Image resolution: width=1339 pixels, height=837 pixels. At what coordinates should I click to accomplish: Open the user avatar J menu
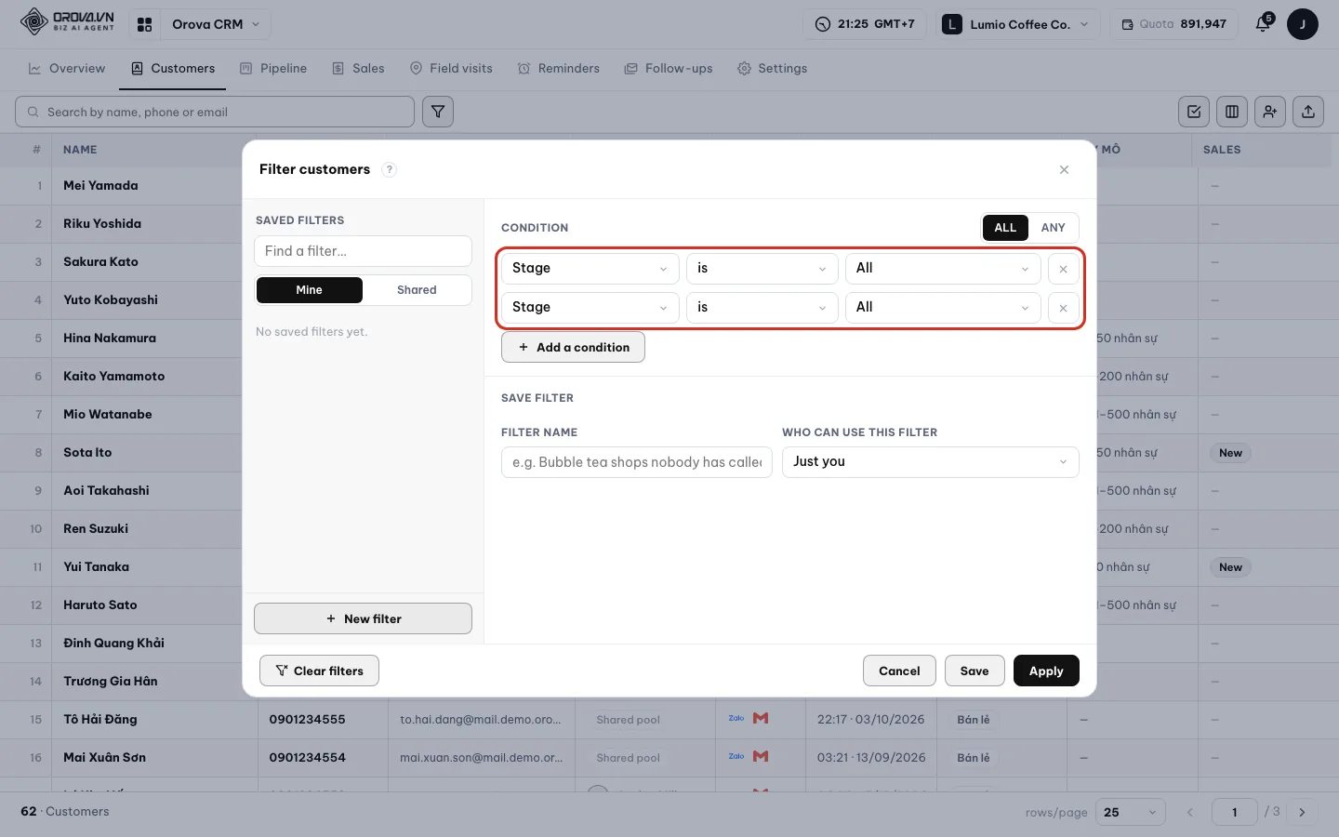[1302, 24]
